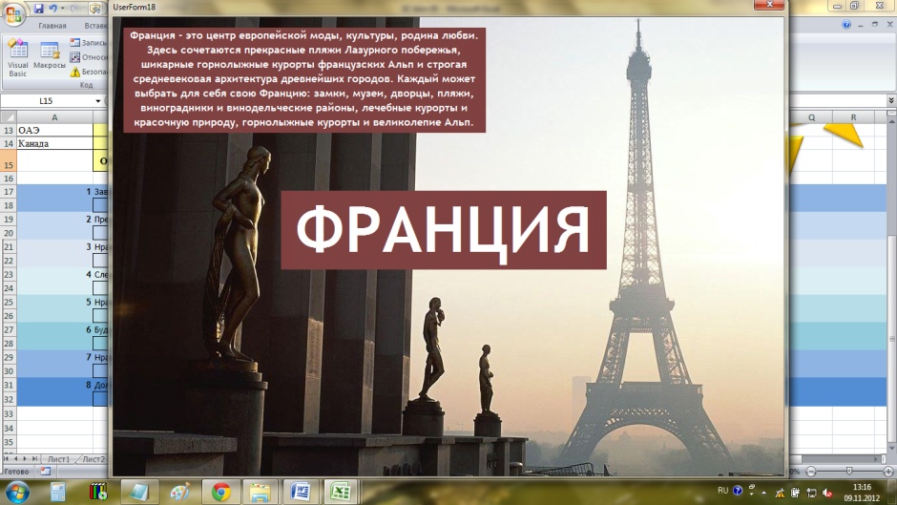Open the Visual Basic editor
Viewport: 897px width, 505px height.
(18, 58)
